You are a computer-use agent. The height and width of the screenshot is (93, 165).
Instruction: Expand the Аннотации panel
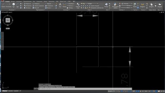tap(66, 10)
